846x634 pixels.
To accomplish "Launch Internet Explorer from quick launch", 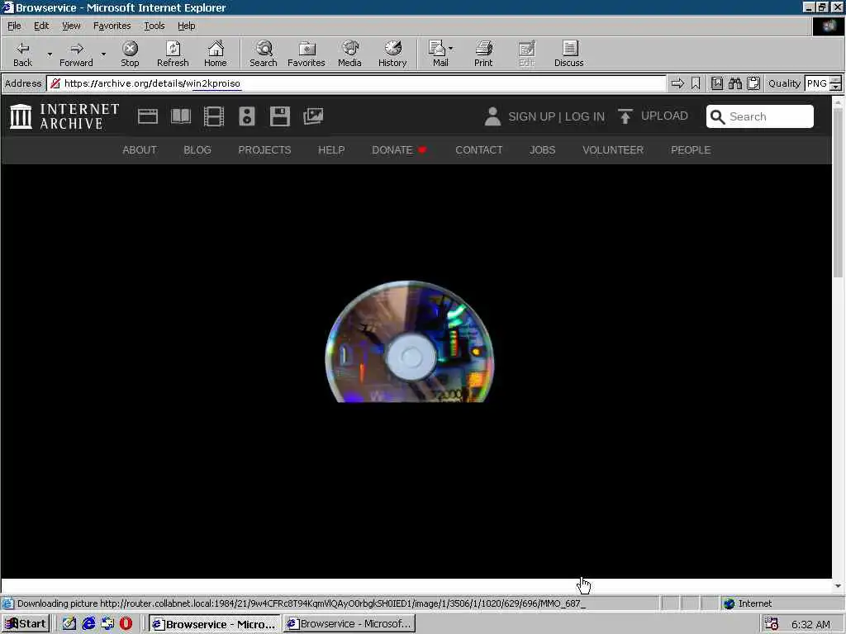I will pyautogui.click(x=88, y=624).
